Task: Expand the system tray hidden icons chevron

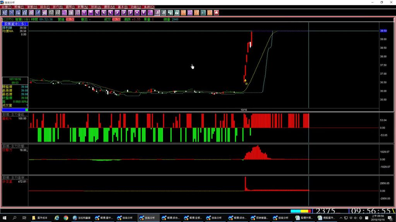Action: point(341,218)
